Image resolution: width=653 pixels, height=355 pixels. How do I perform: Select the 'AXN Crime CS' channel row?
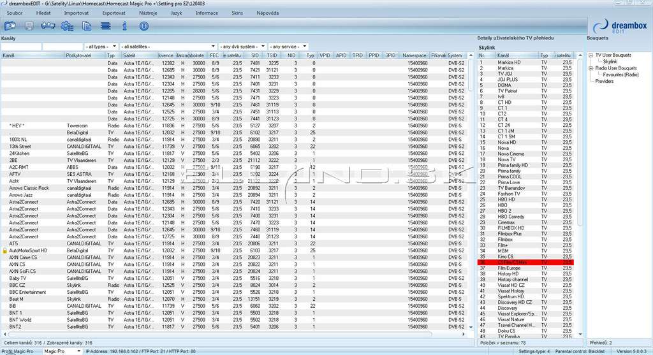tap(234, 257)
